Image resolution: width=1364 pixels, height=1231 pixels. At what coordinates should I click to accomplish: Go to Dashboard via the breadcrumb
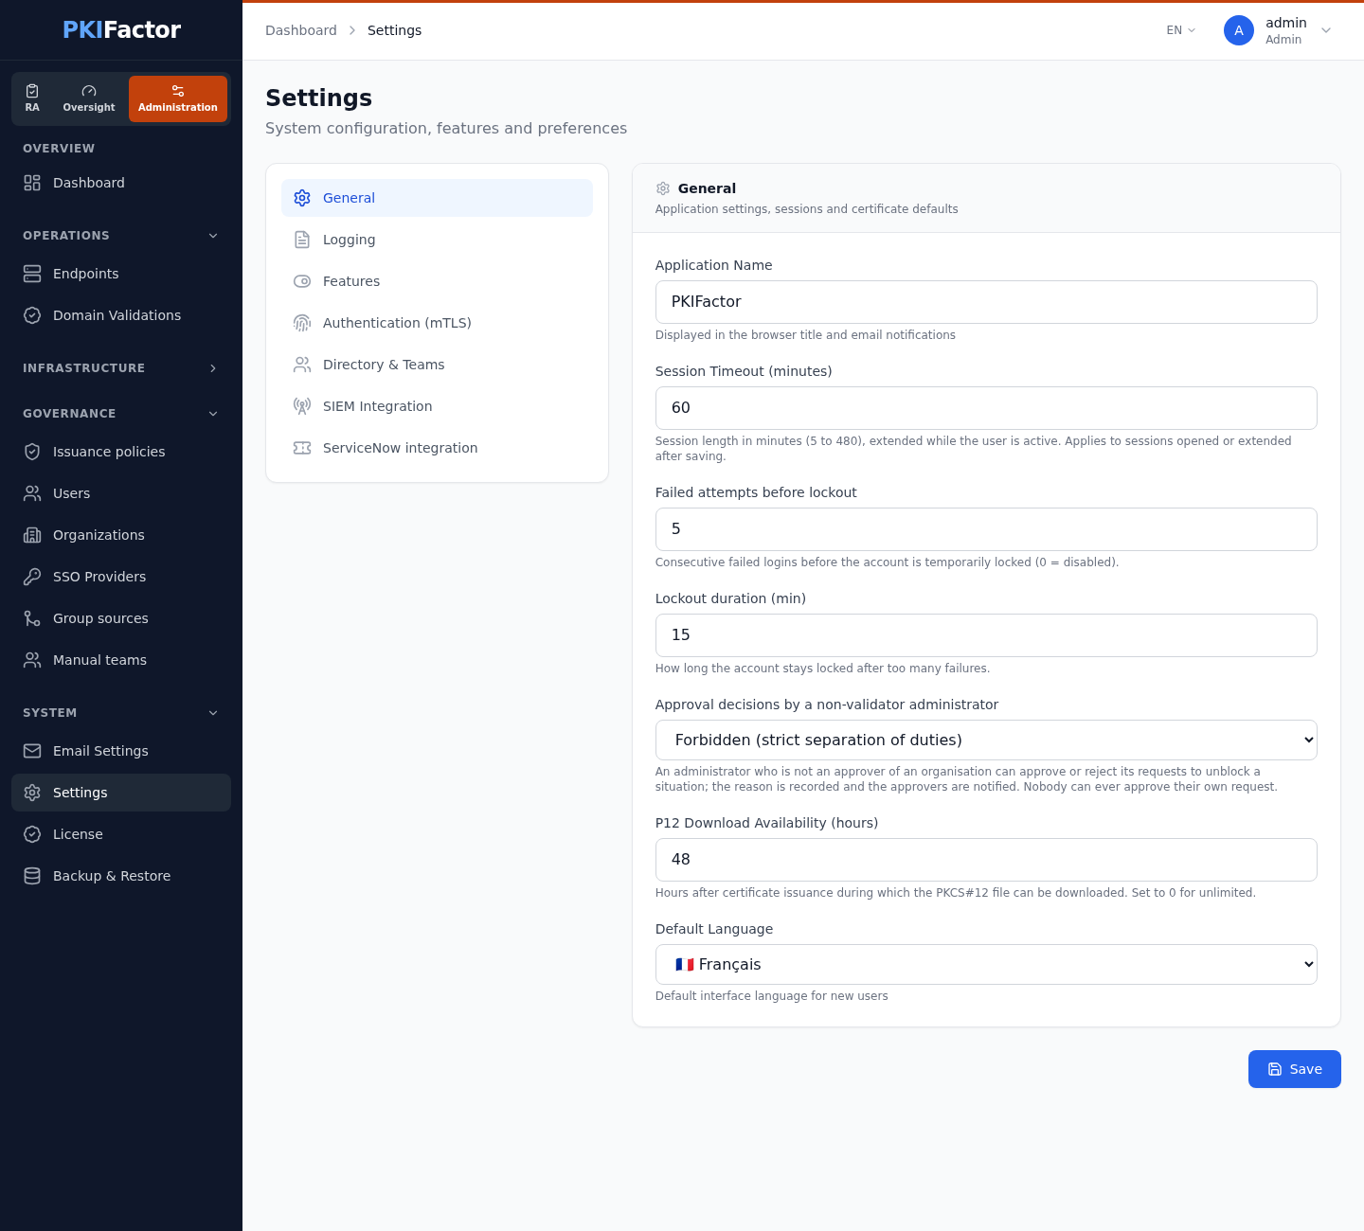[x=301, y=30]
